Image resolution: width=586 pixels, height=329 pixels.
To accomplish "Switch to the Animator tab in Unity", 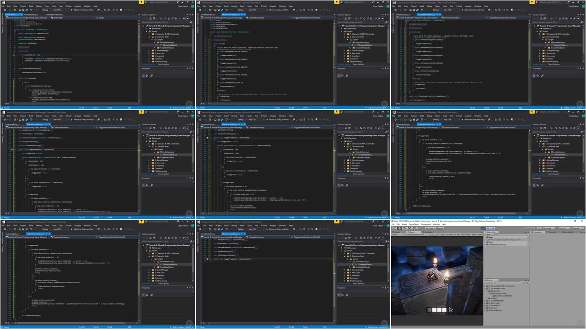I will 427,232.
